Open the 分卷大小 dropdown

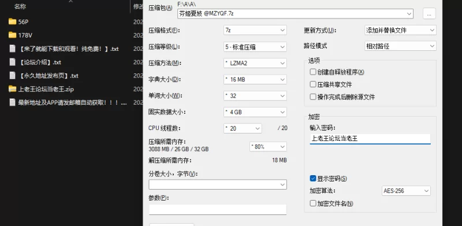[x=218, y=185]
